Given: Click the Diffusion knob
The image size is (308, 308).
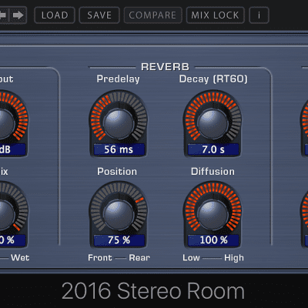Looking at the screenshot, I should (x=213, y=215).
